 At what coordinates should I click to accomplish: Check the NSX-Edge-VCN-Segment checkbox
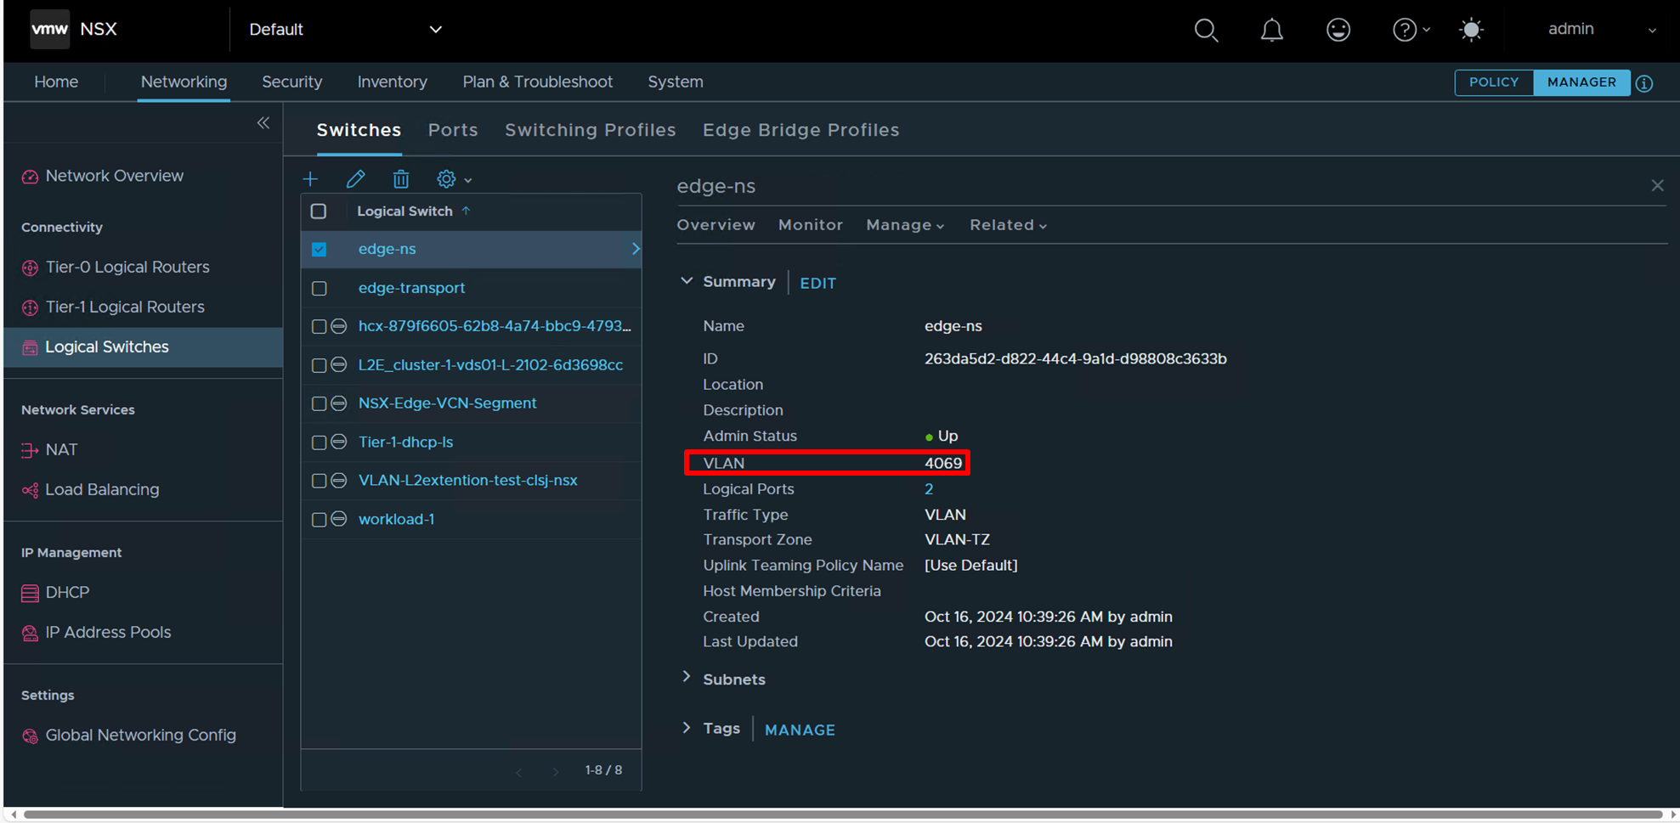coord(320,403)
